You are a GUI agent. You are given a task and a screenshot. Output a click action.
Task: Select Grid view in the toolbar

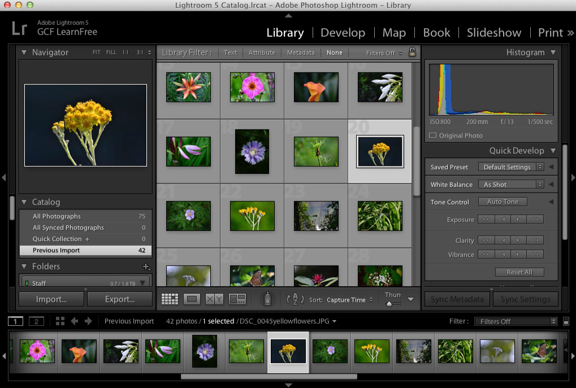[x=169, y=299]
